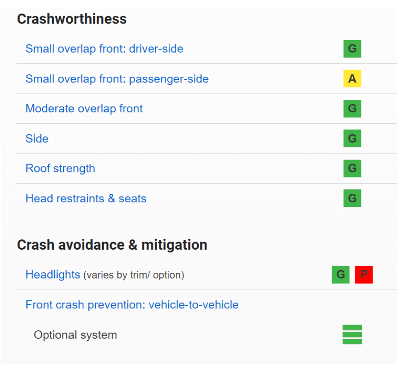This screenshot has width=398, height=370.
Task: Click the red Poor headlights rating badge
Action: coord(364,275)
